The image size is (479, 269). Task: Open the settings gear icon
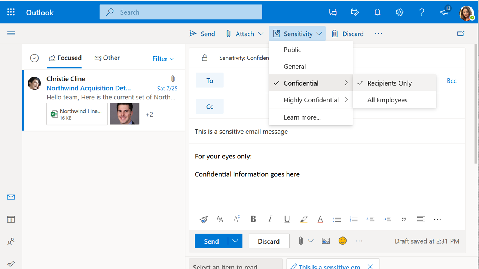click(400, 12)
